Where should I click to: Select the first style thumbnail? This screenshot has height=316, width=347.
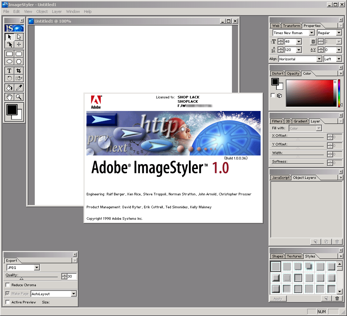[276, 266]
